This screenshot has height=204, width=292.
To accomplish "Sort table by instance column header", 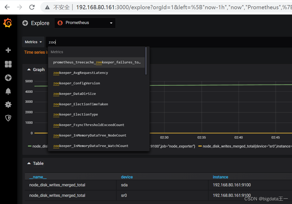I will point(221,177).
